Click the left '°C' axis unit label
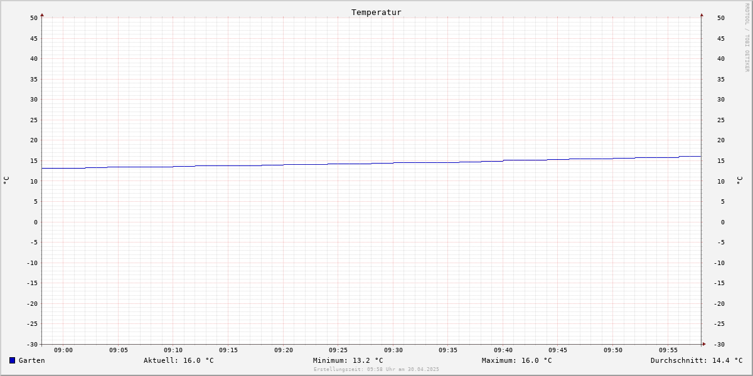The height and width of the screenshot is (376, 753). tap(6, 180)
